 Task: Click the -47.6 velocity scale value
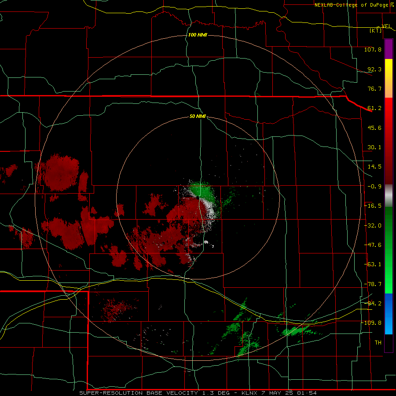click(x=373, y=245)
